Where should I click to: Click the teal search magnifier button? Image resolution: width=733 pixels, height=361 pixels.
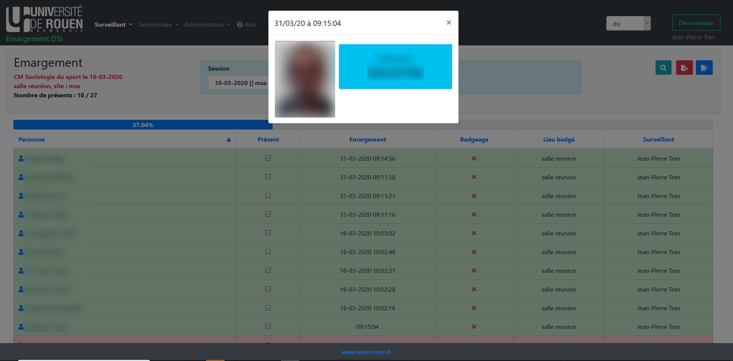663,68
